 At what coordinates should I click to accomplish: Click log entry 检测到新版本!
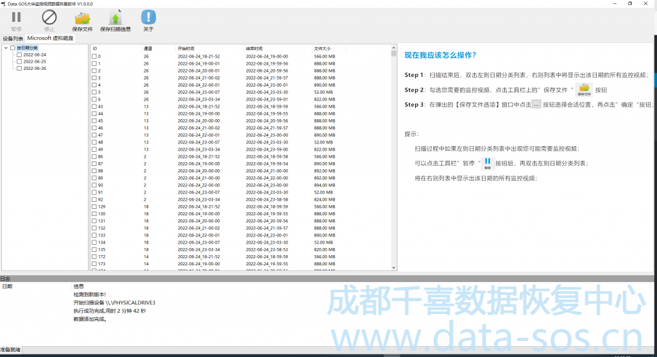pos(90,295)
